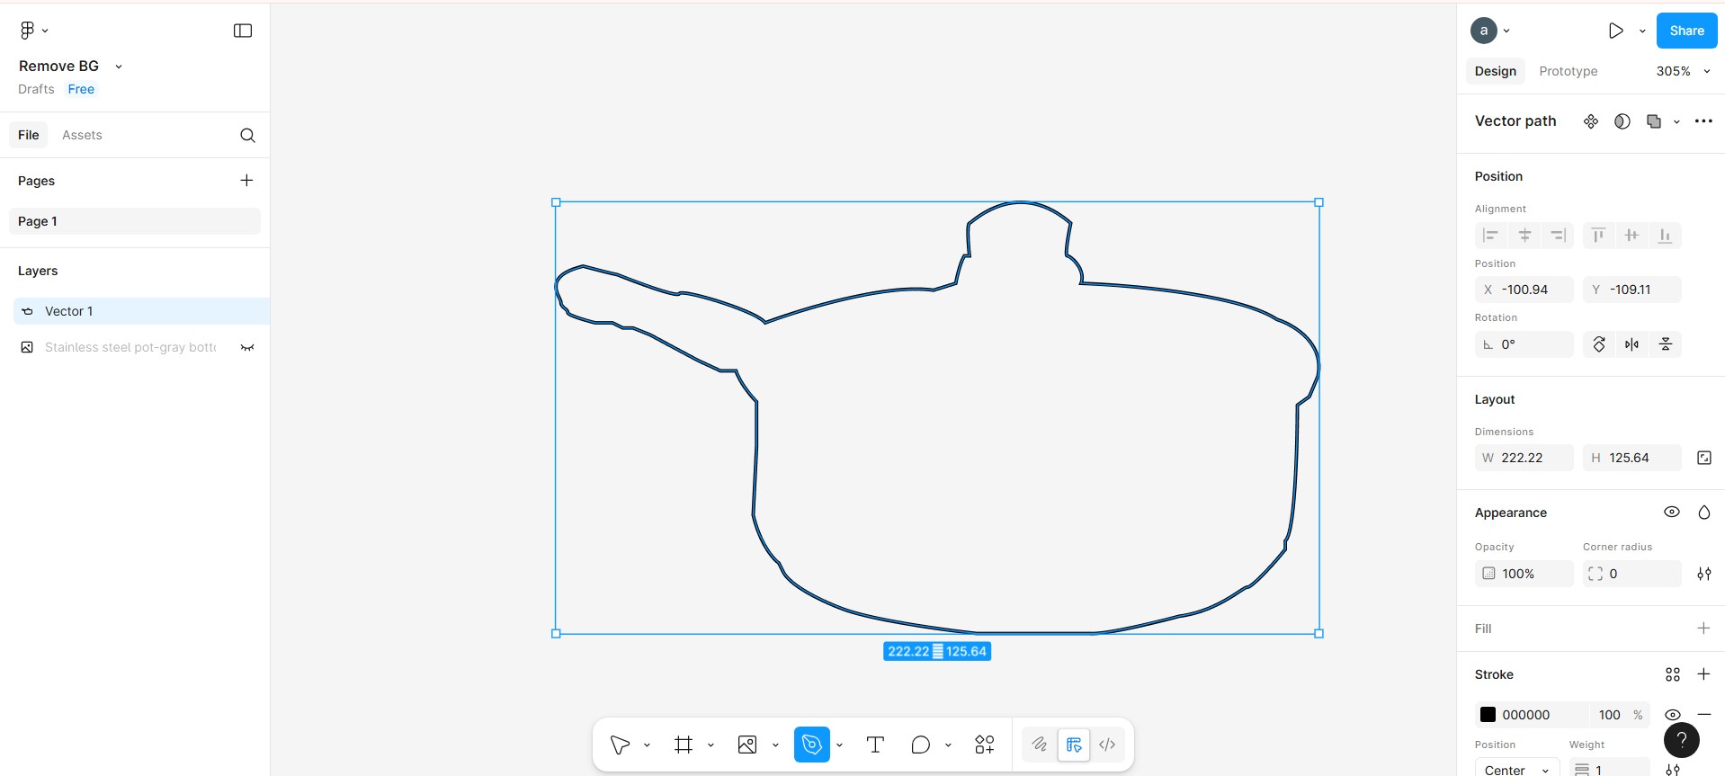Expand Remove BG file name dropdown
Screen dimensions: 1725x776
119,67
